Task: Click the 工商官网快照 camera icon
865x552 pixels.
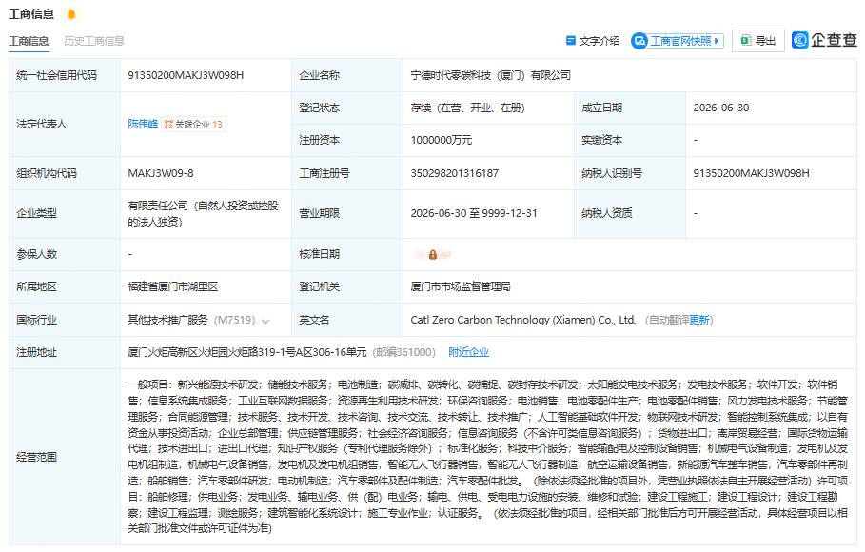Action: pyautogui.click(x=639, y=41)
